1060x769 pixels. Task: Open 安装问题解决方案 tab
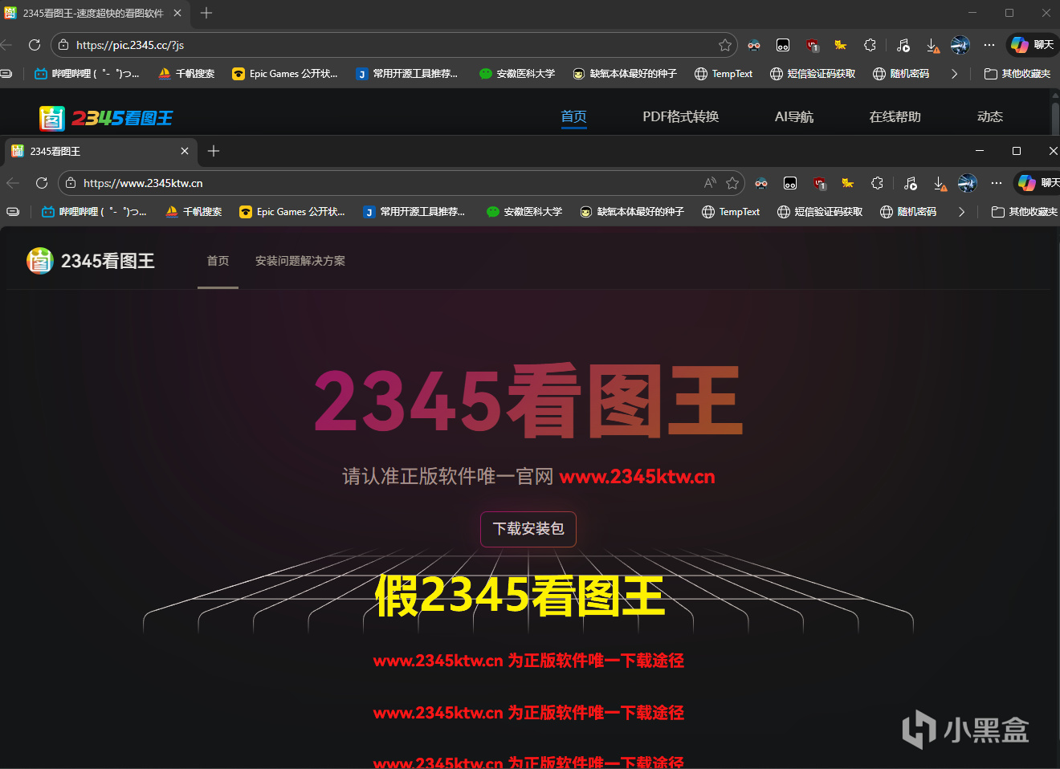click(x=300, y=261)
